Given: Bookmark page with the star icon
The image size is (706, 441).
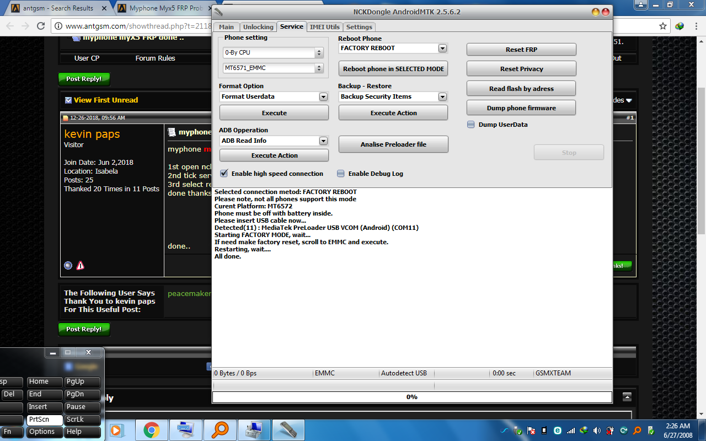Looking at the screenshot, I should (662, 26).
